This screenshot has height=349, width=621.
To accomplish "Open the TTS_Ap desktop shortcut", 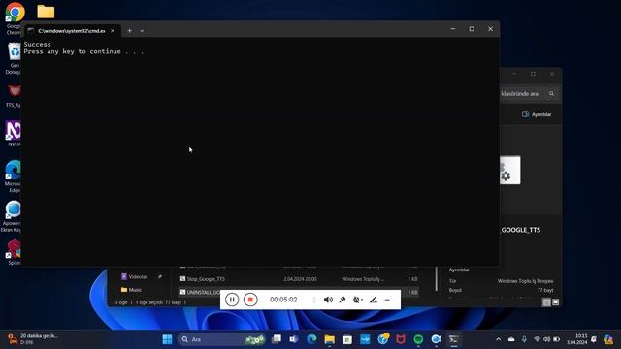I will click(x=14, y=96).
